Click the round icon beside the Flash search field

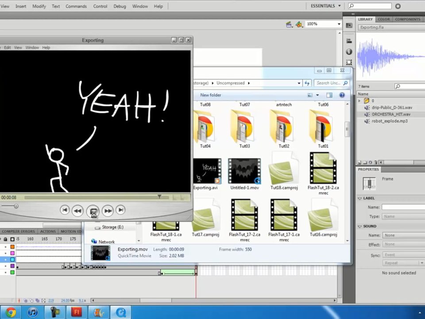click(398, 6)
